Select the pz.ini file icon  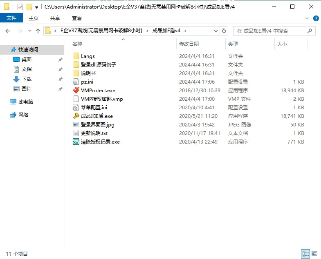coord(76,82)
